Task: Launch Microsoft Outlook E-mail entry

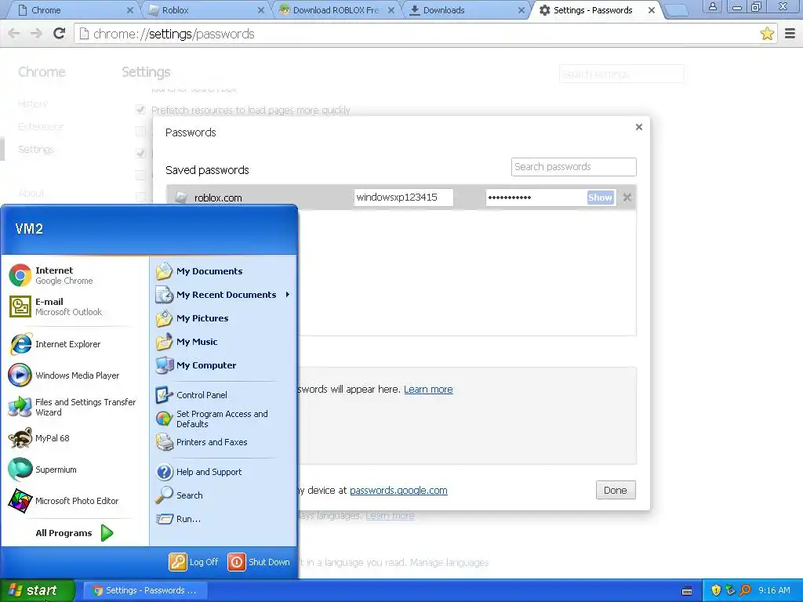Action: pyautogui.click(x=56, y=306)
